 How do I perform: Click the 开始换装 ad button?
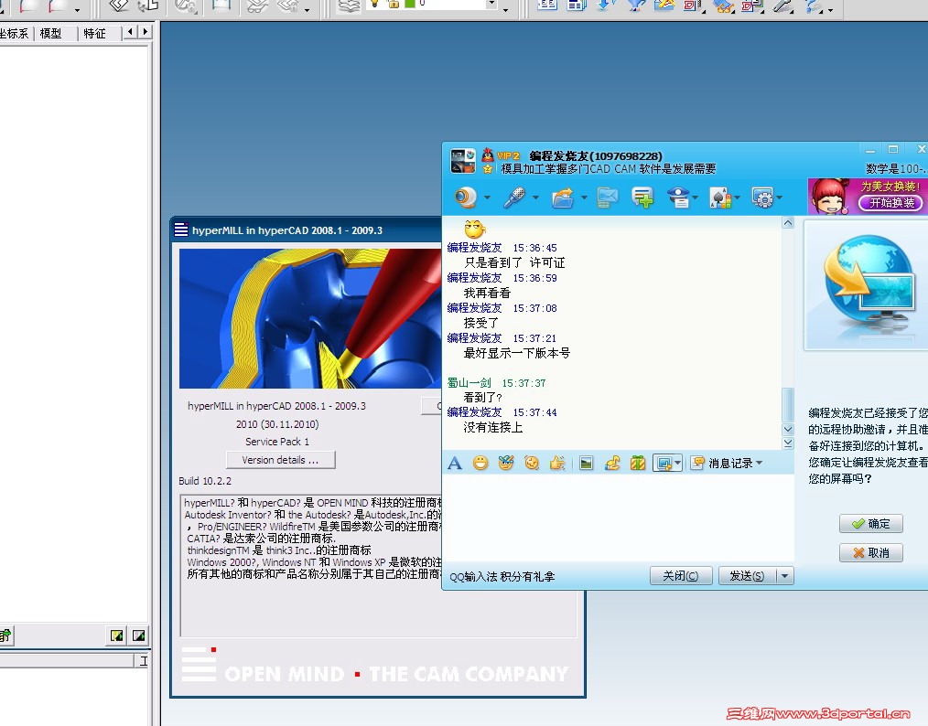(890, 203)
